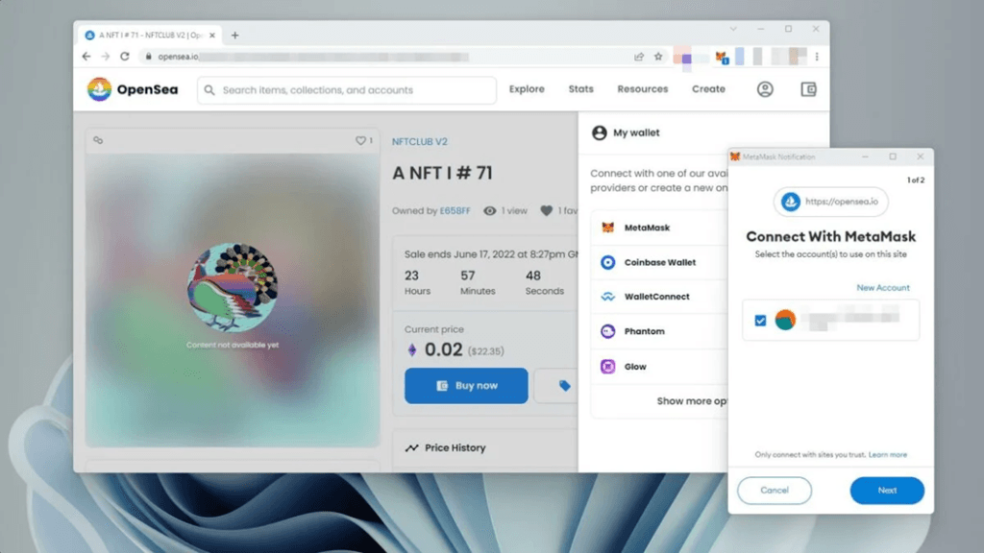The height and width of the screenshot is (553, 984).
Task: Click the Connect With MetaMask heading
Action: [830, 236]
